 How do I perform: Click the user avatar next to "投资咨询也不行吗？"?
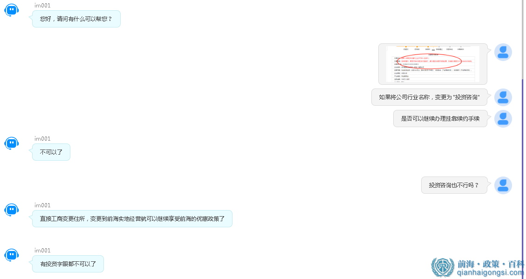(x=503, y=185)
